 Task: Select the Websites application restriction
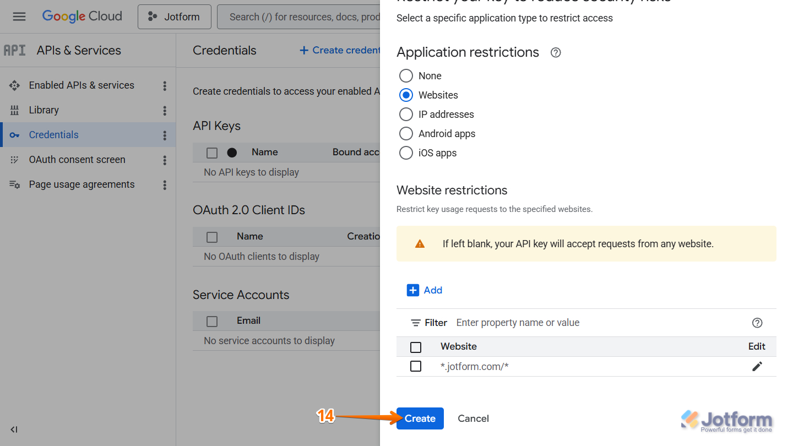coord(406,95)
